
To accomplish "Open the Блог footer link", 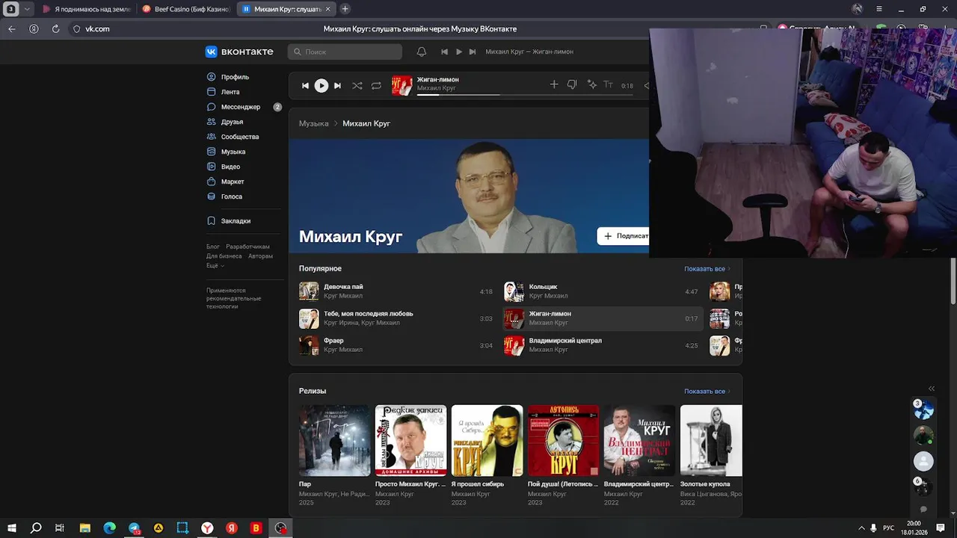I will coord(213,247).
